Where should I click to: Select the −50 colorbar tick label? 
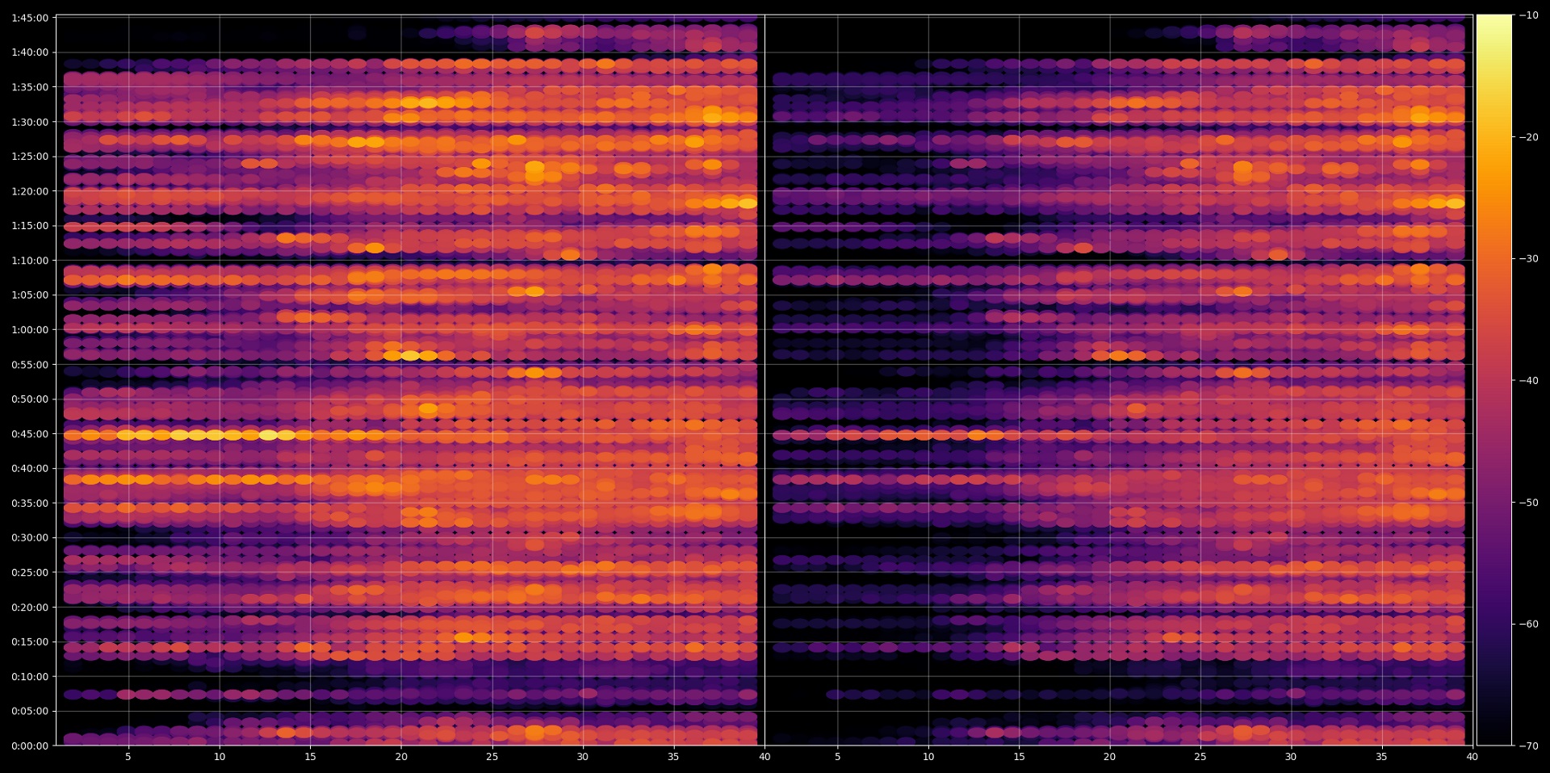(x=1529, y=503)
